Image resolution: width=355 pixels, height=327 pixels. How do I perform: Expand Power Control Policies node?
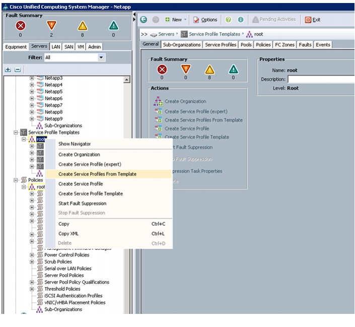32,255
